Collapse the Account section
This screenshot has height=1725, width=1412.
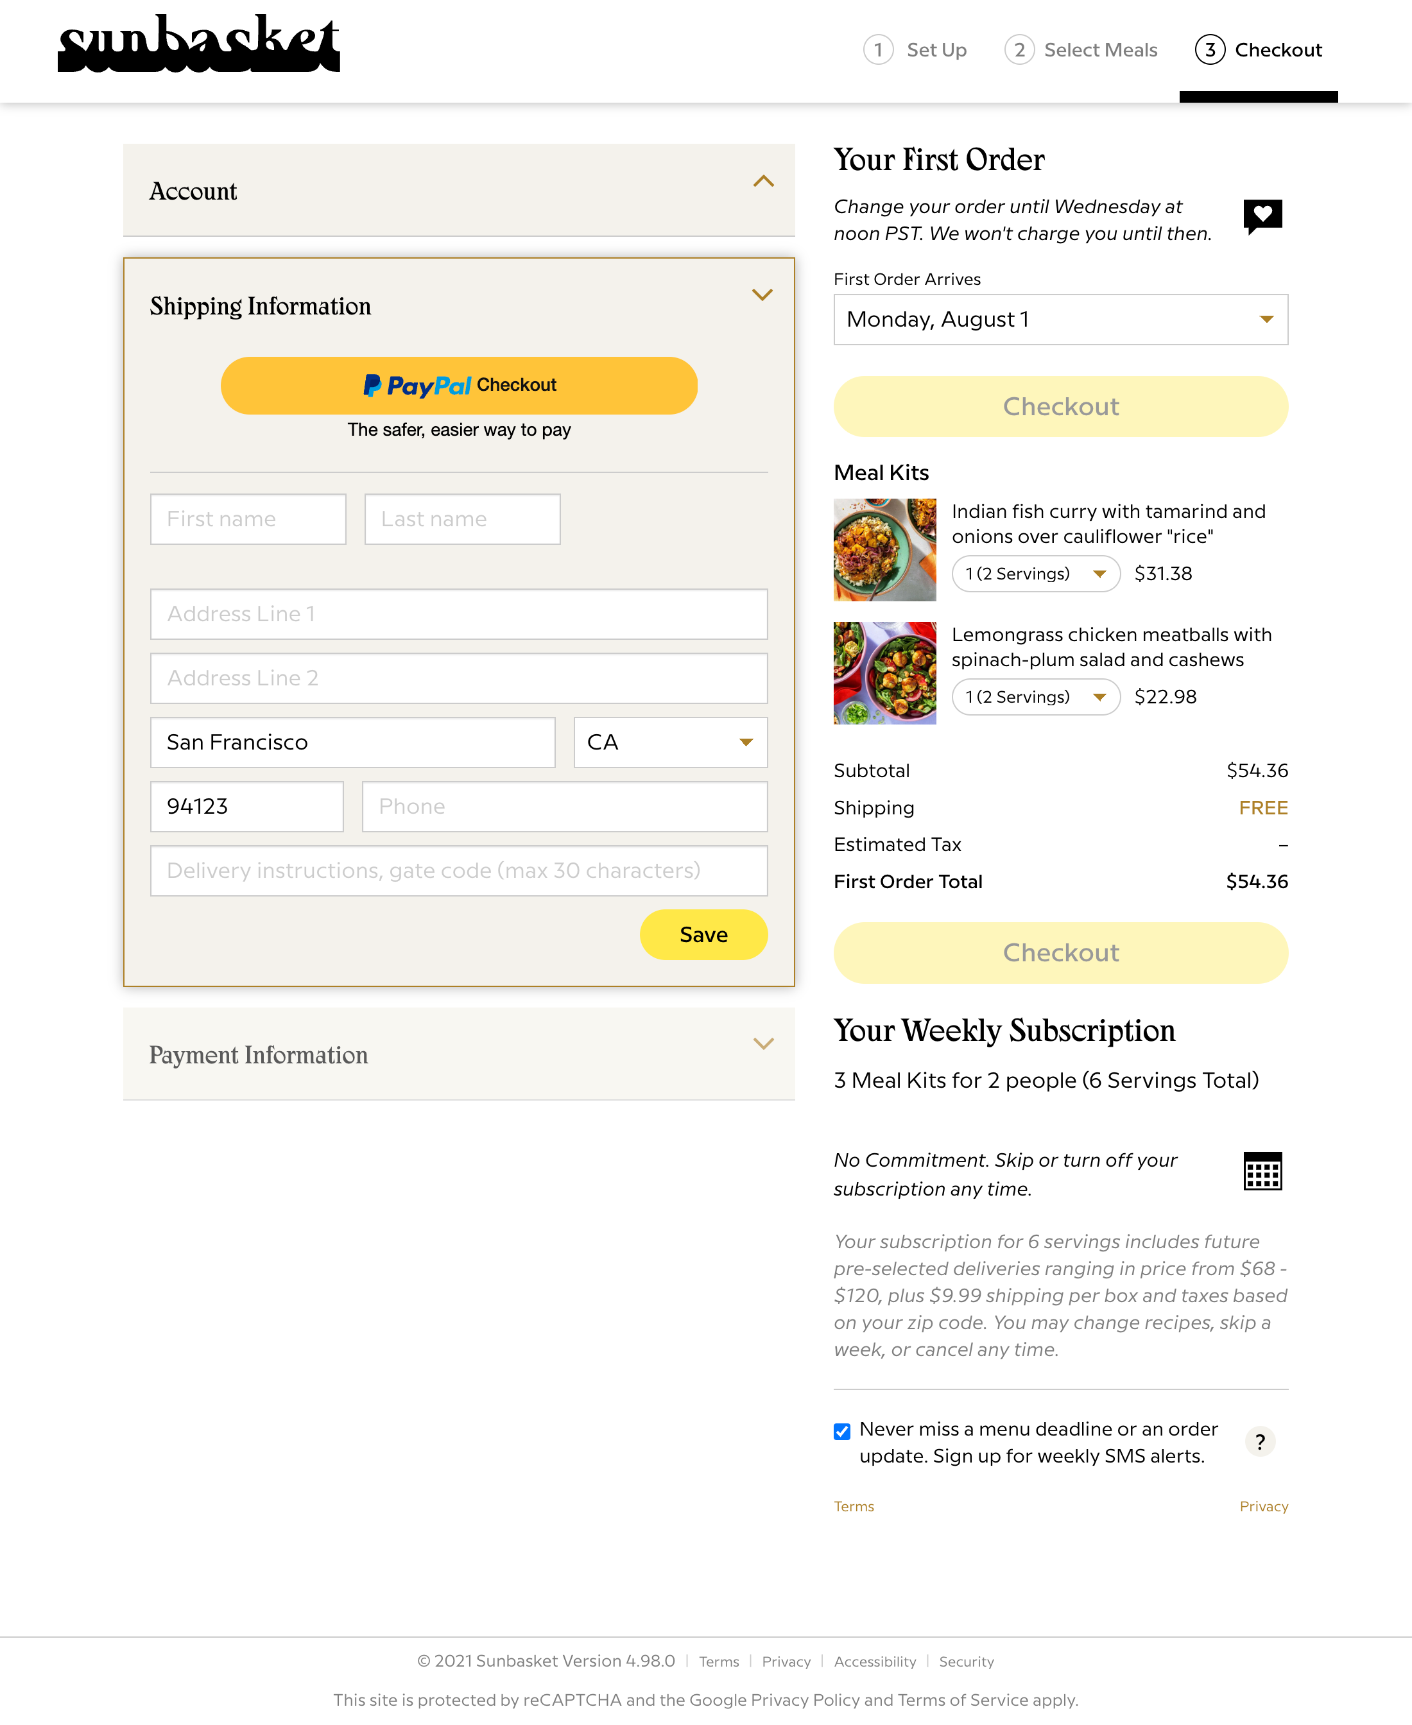763,182
